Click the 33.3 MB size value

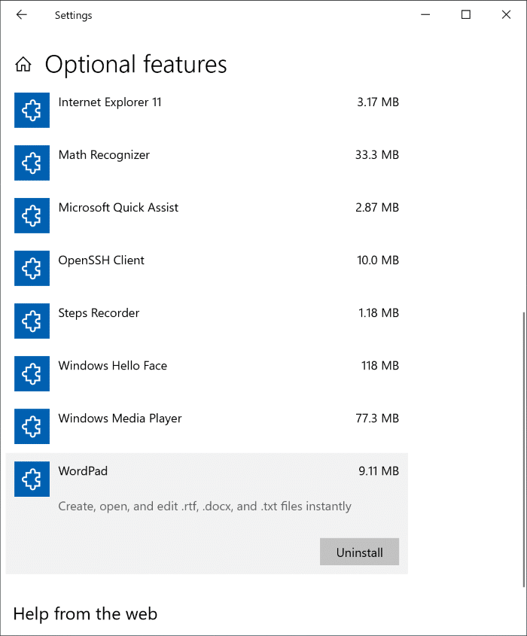(x=377, y=155)
